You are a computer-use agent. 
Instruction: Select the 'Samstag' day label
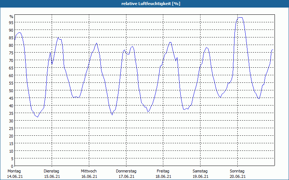tap(200, 171)
